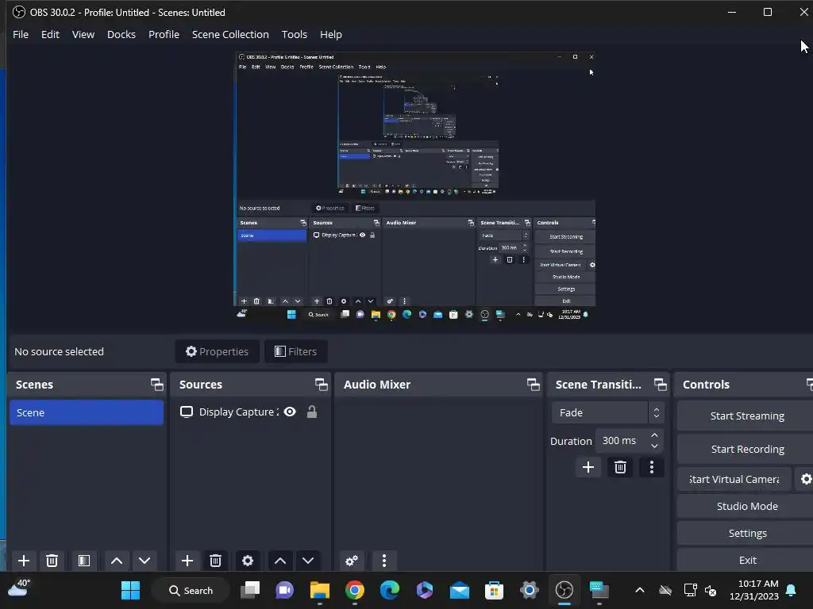Image resolution: width=813 pixels, height=609 pixels.
Task: Add a new source with plus icon
Action: 187,561
